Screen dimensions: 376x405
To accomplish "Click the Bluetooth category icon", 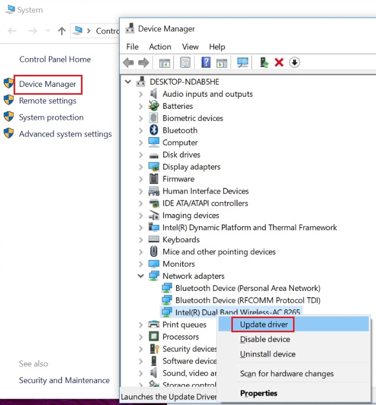I will [x=154, y=130].
